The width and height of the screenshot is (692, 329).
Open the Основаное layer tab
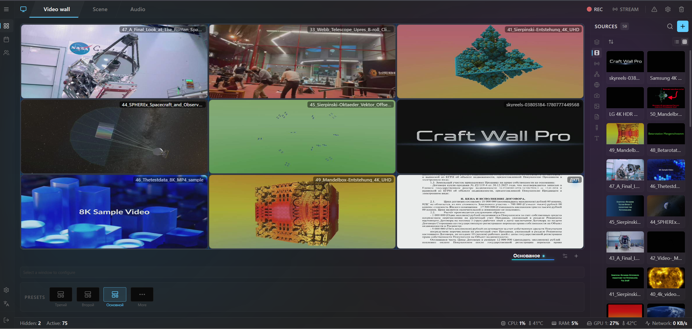point(533,256)
